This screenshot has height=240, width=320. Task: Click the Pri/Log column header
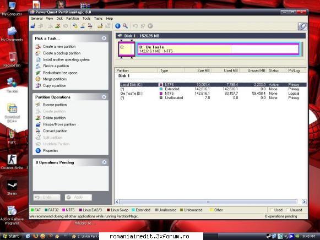tap(296, 70)
